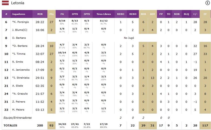Image resolution: width=211 pixels, height=130 pixels.
Task: Click the EF column header
Action: pos(205,14)
